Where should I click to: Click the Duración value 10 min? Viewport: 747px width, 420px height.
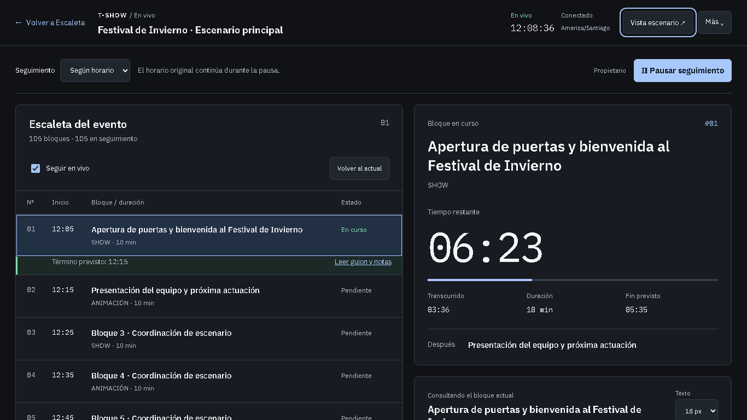[x=540, y=310]
